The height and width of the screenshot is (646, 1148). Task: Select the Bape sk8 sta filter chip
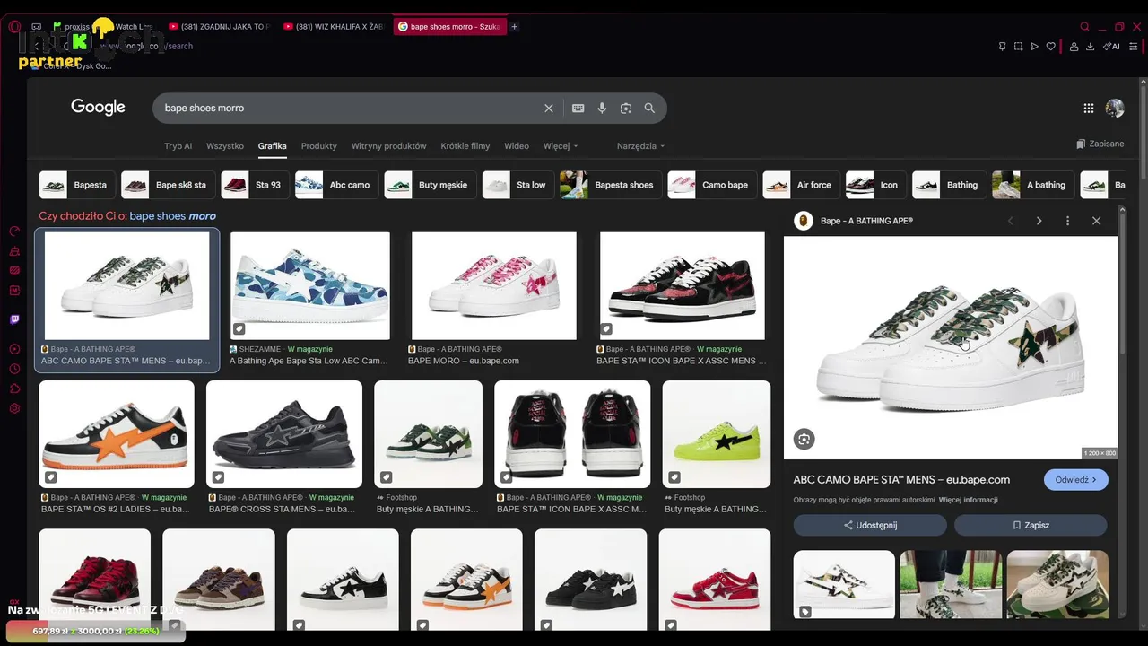click(x=168, y=185)
